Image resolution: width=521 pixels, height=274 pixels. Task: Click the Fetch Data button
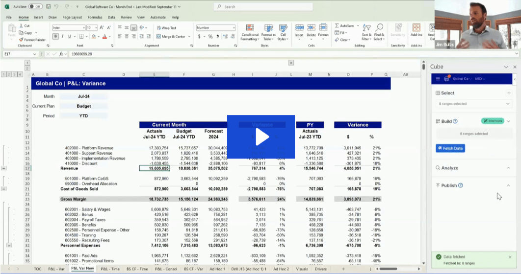click(450, 148)
